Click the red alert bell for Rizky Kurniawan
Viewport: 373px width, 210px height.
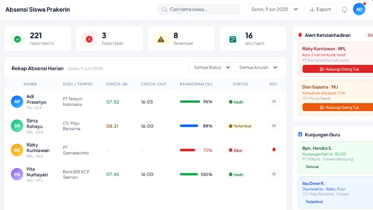[274, 150]
